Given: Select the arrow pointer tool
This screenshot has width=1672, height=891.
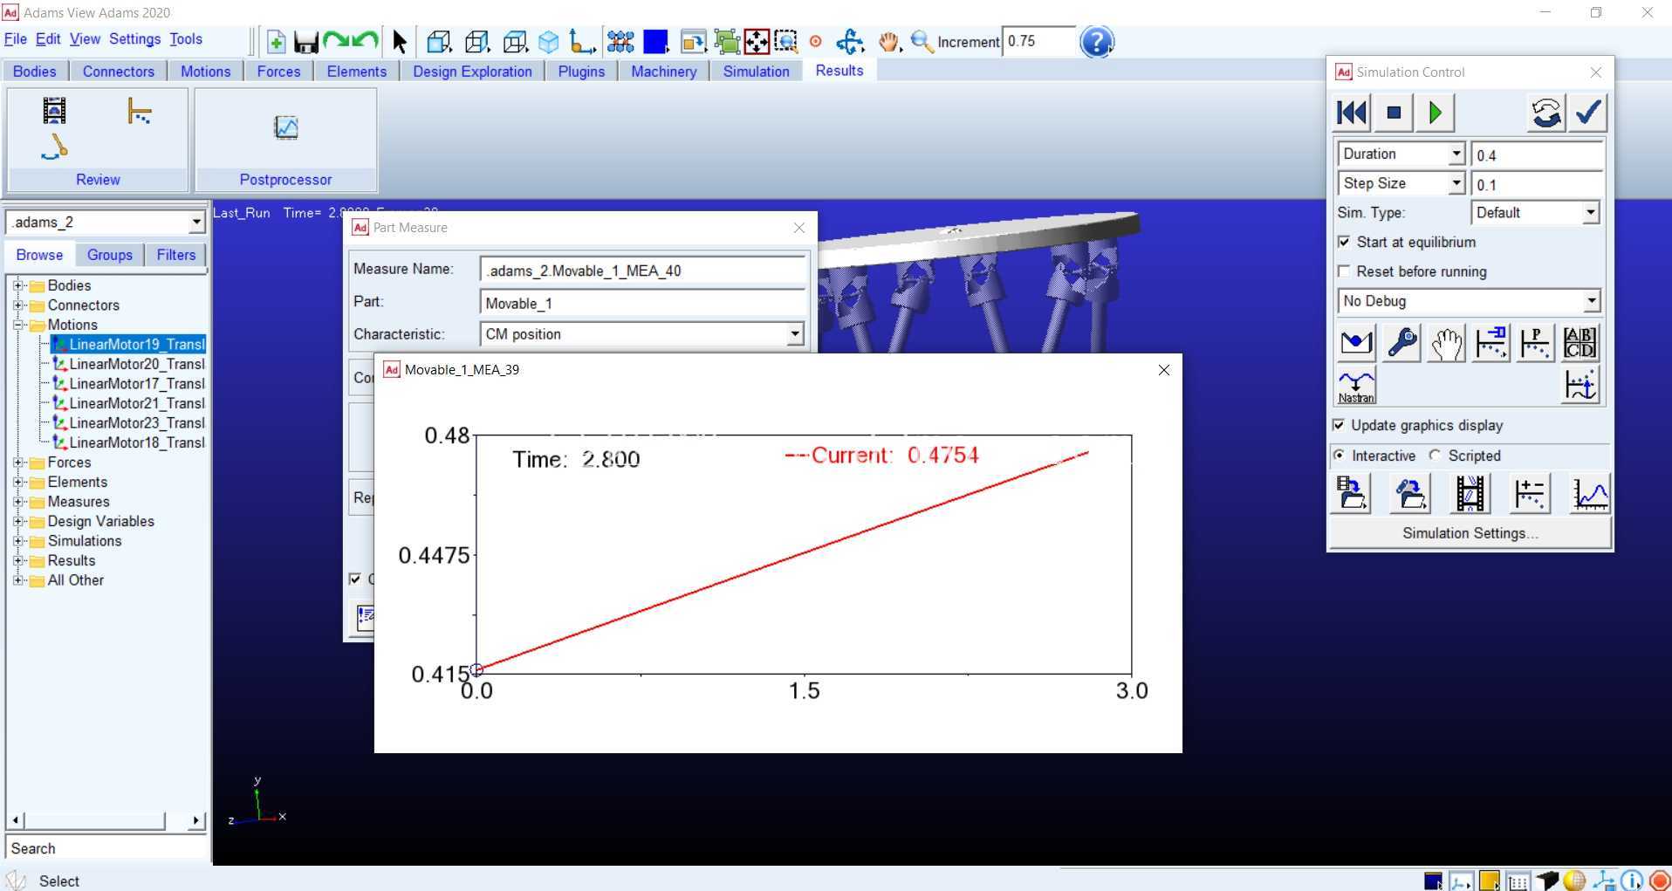Looking at the screenshot, I should [400, 42].
